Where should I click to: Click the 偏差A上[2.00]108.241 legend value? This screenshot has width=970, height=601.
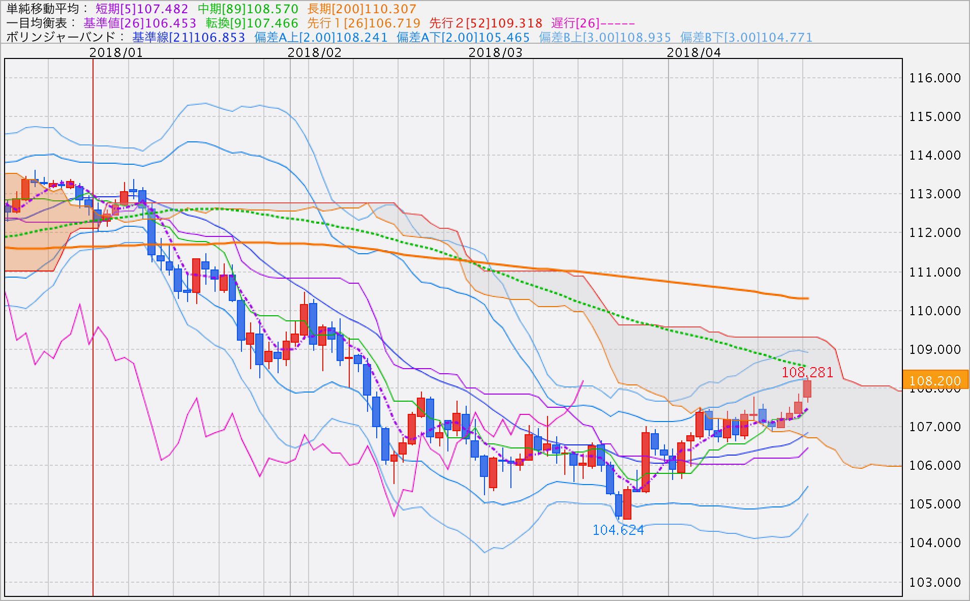click(321, 37)
